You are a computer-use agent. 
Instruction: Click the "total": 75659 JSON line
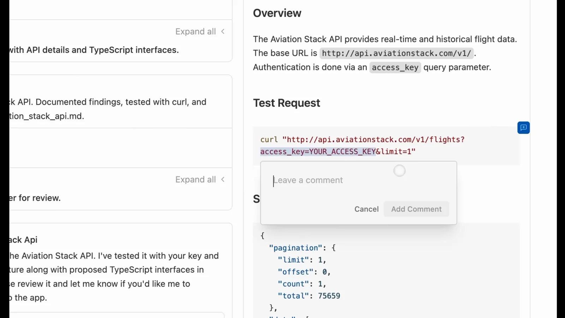tap(309, 296)
